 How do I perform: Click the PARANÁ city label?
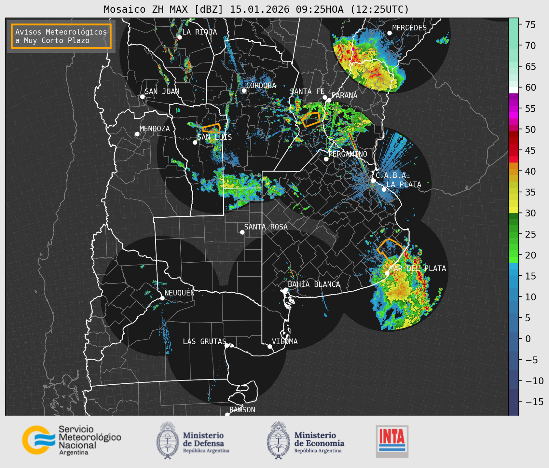[x=345, y=95]
